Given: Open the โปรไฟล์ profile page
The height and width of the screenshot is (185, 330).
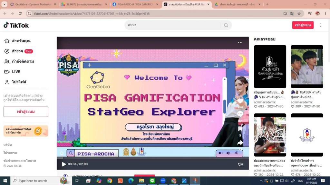Looking at the screenshot, I should click(x=15, y=82).
